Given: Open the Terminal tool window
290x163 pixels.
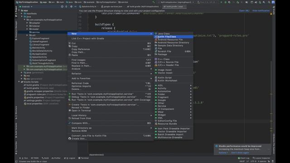Looking at the screenshot, I should coord(83,158).
